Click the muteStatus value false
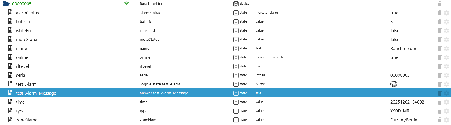This screenshot has height=125, width=451. click(x=395, y=40)
